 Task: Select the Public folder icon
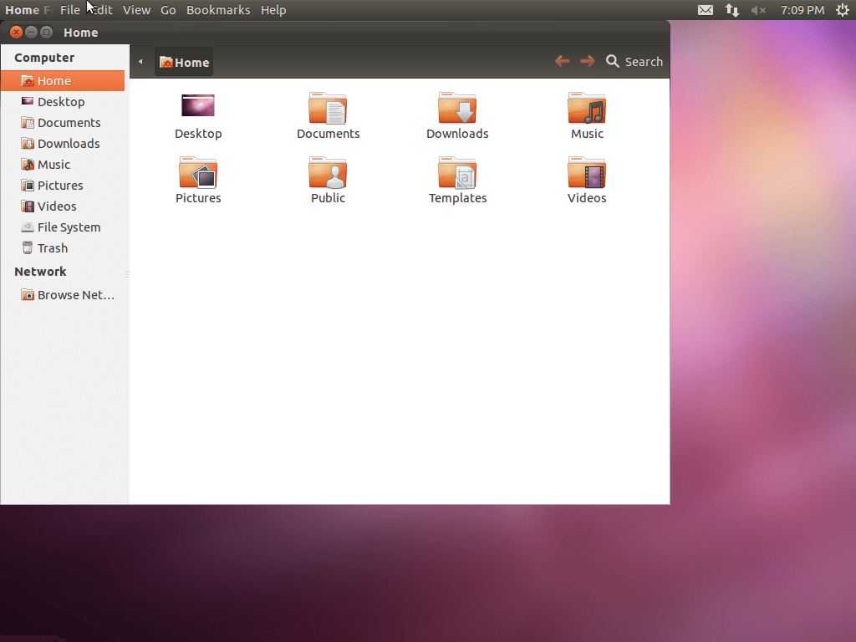coord(328,173)
